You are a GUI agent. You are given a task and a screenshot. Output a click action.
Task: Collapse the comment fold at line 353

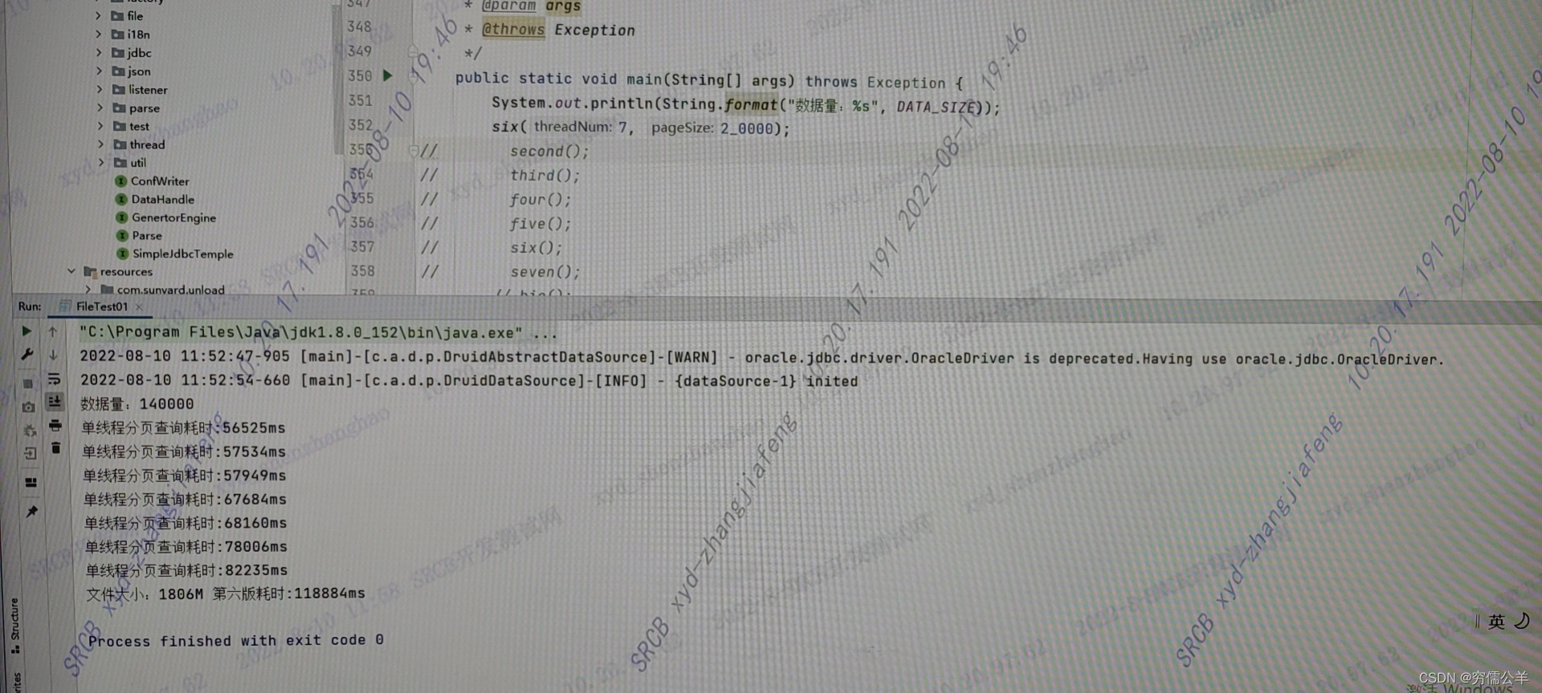413,150
